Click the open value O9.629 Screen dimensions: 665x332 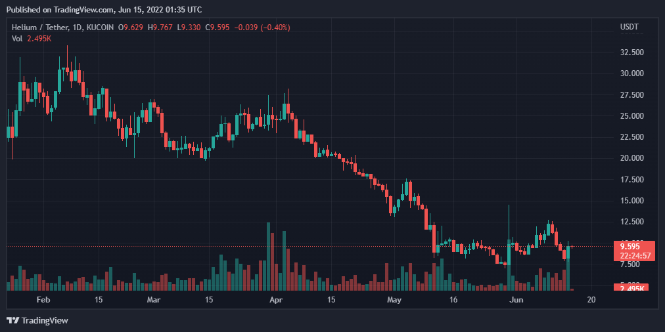[x=131, y=28]
